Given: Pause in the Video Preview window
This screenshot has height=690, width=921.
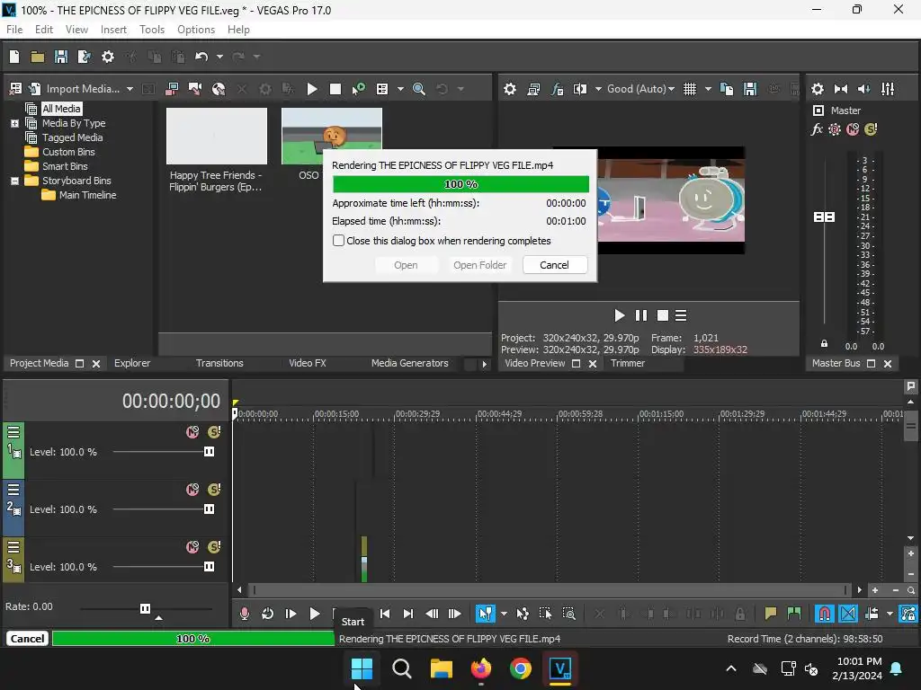Looking at the screenshot, I should [x=640, y=315].
